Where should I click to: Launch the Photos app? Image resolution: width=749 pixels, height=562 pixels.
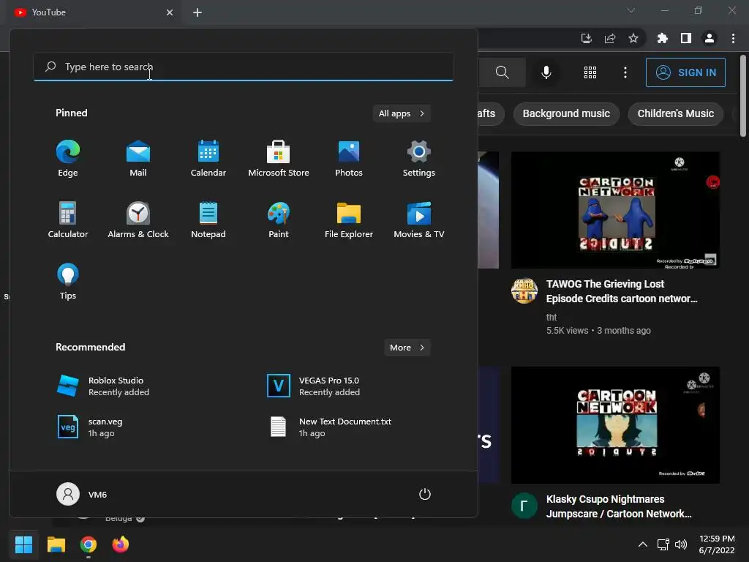tap(349, 159)
